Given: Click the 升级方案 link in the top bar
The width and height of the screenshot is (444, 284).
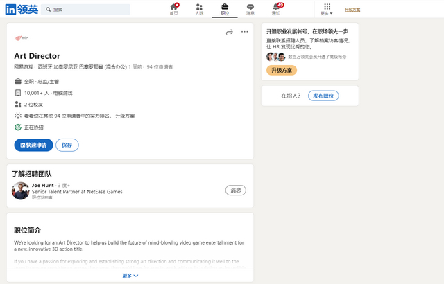Looking at the screenshot, I should coord(352,10).
